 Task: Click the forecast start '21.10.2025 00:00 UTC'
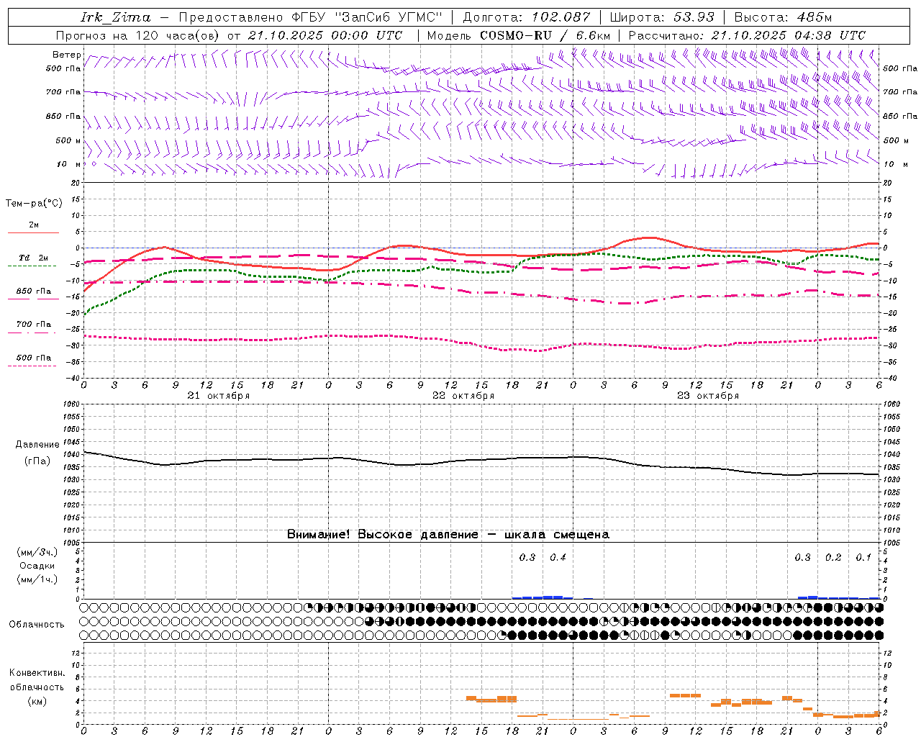pyautogui.click(x=325, y=35)
